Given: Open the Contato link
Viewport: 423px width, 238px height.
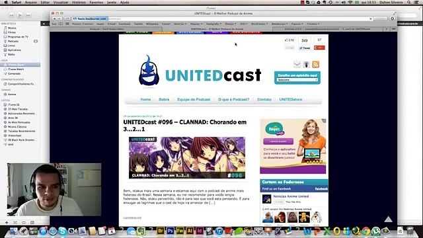Looking at the screenshot, I should (x=264, y=99).
